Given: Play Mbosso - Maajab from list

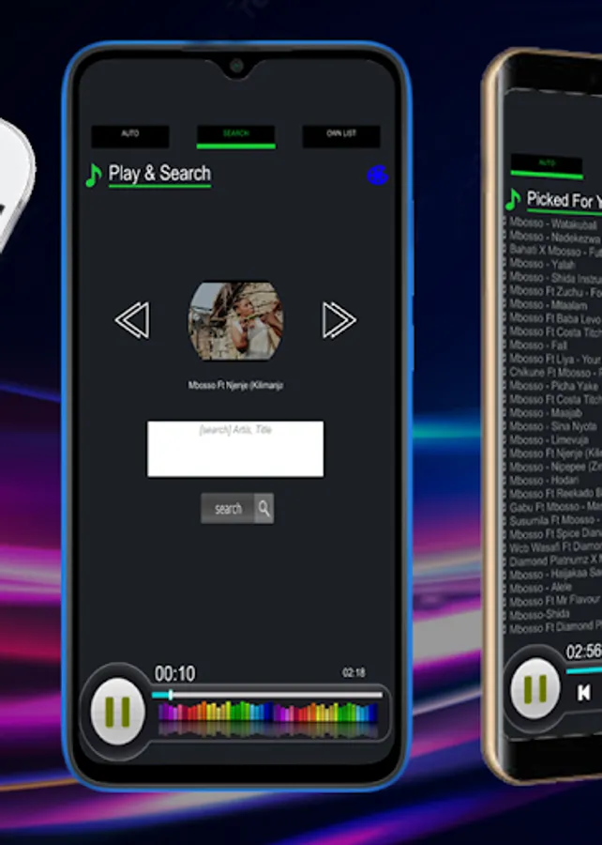Looking at the screenshot, I should [x=546, y=413].
